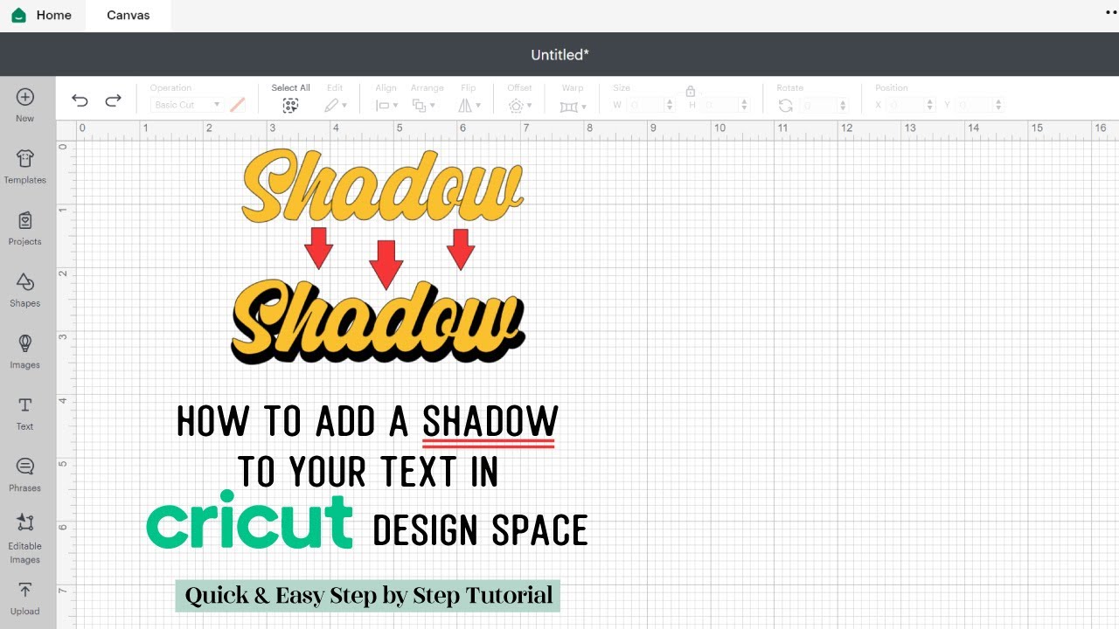Select the Shadow text with black shadow
This screenshot has width=1119, height=629.
(x=378, y=322)
